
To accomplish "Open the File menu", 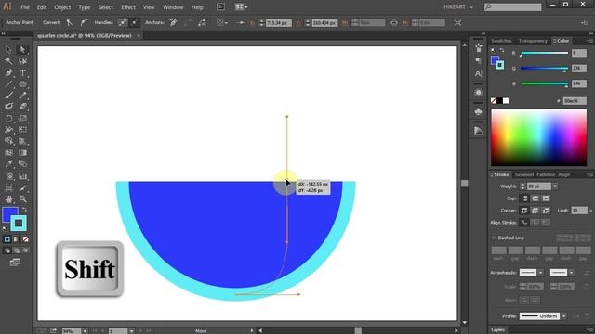I will click(25, 7).
